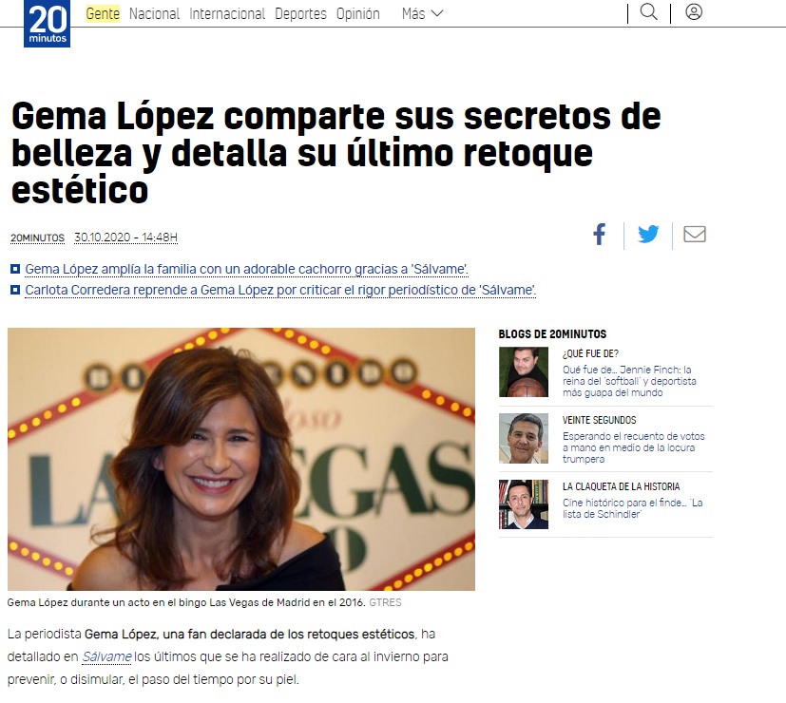Open the Gente section
This screenshot has width=786, height=703.
point(103,13)
